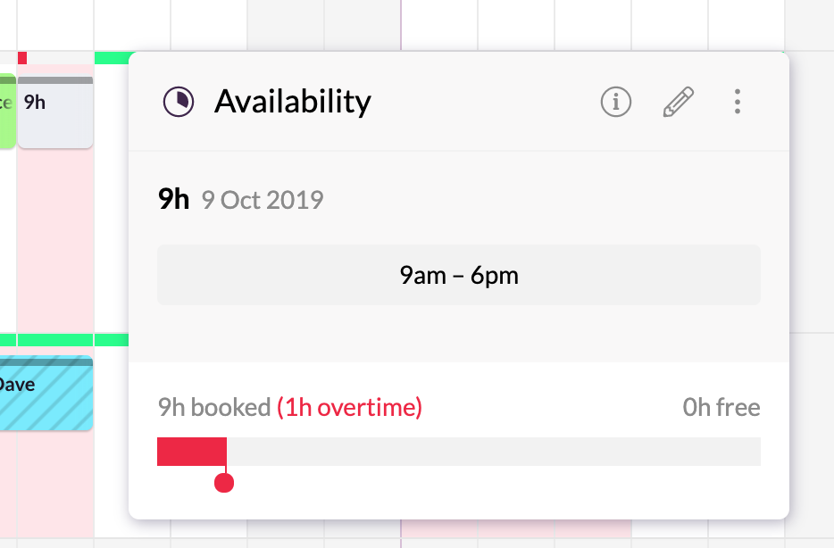Open the pencil edit icon
The width and height of the screenshot is (834, 548).
(x=678, y=102)
